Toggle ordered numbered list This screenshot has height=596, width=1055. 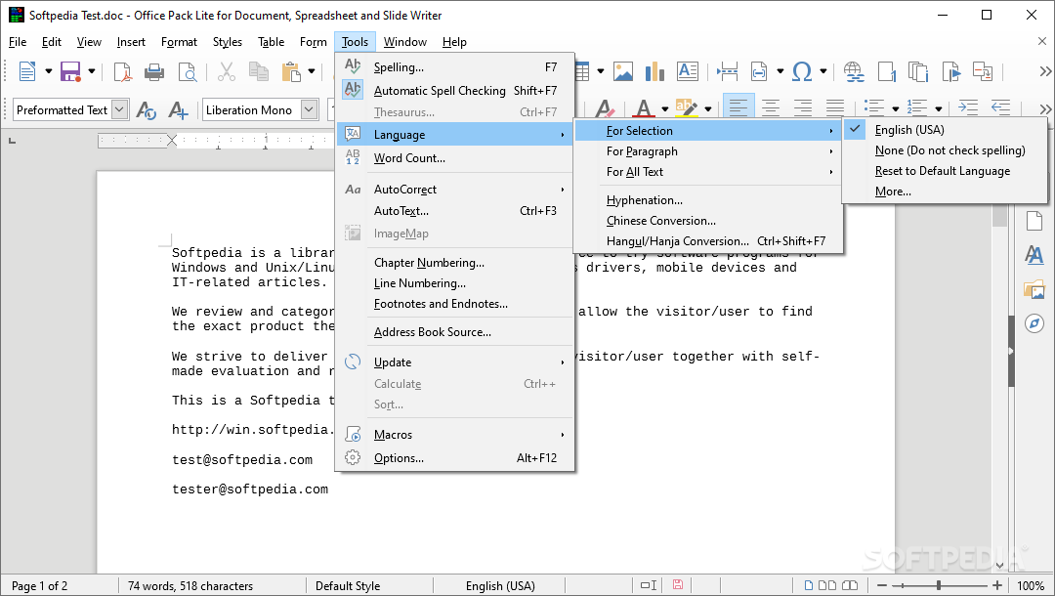pyautogui.click(x=917, y=107)
